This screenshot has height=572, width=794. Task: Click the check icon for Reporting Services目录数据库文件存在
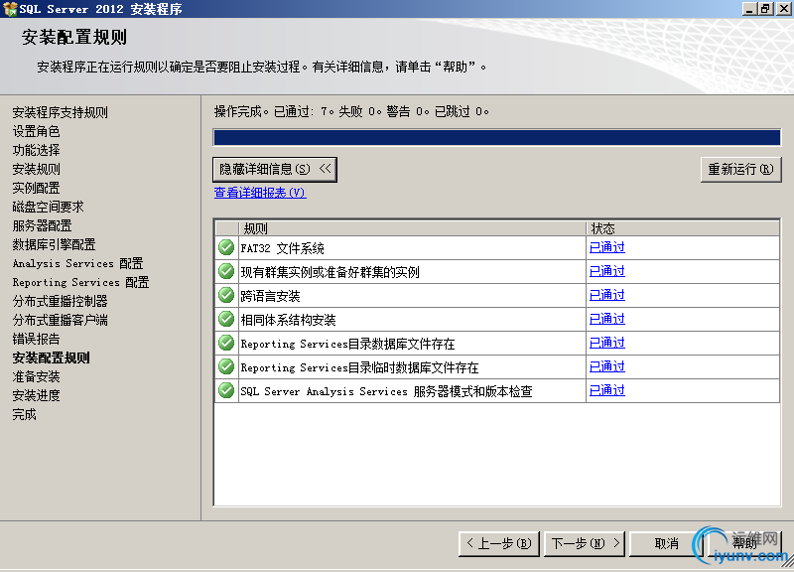pyautogui.click(x=226, y=343)
